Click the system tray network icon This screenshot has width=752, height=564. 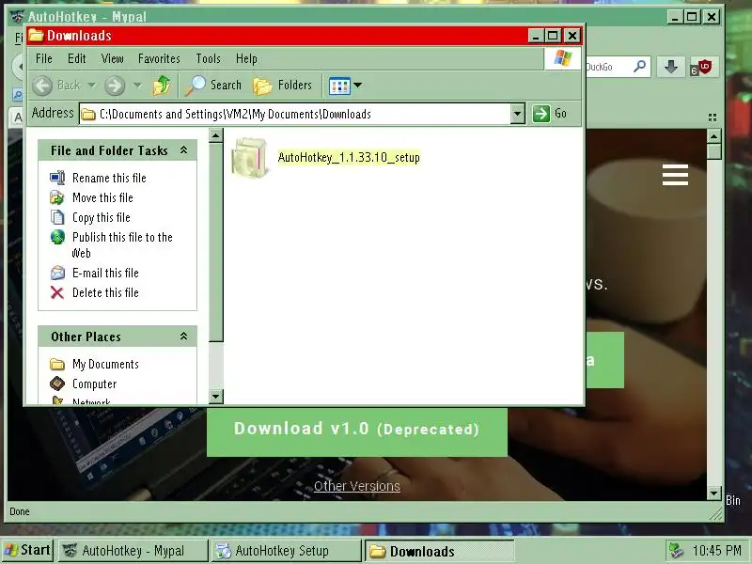(x=676, y=551)
